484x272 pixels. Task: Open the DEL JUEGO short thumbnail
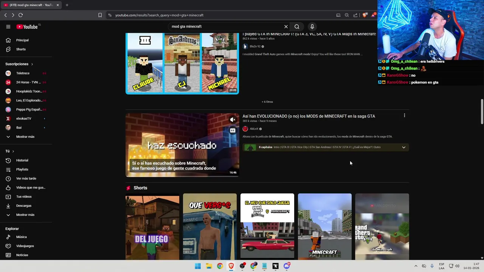point(152,227)
